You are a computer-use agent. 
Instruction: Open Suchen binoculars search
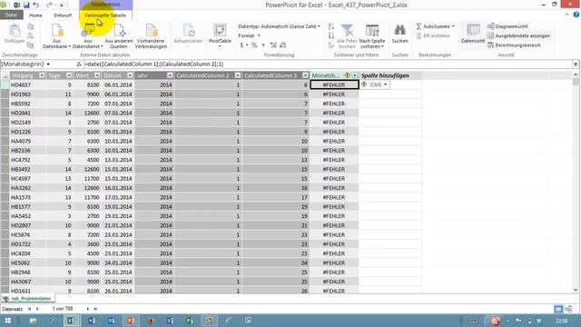tap(399, 35)
